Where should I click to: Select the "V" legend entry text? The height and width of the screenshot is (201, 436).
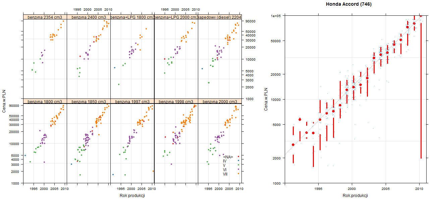coord(224,165)
